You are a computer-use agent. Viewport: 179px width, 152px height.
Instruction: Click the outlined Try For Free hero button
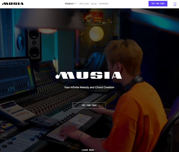pyautogui.click(x=89, y=105)
